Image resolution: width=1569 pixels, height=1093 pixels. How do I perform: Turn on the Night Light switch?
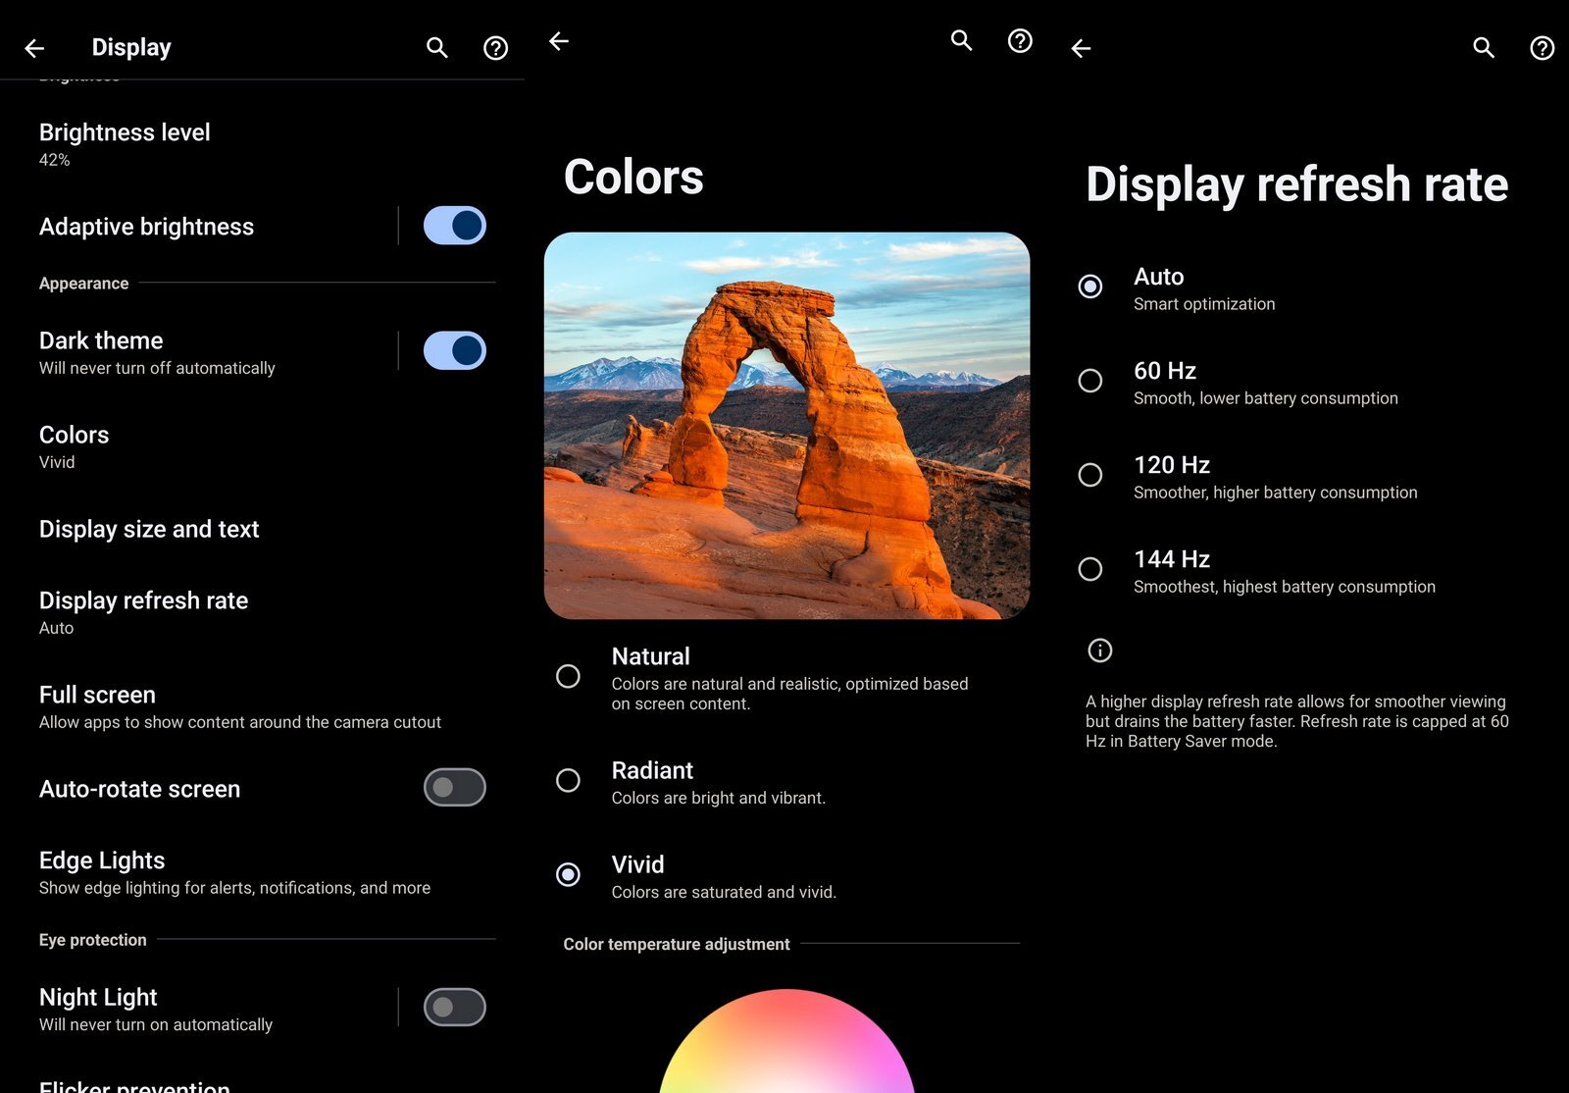(x=454, y=1007)
